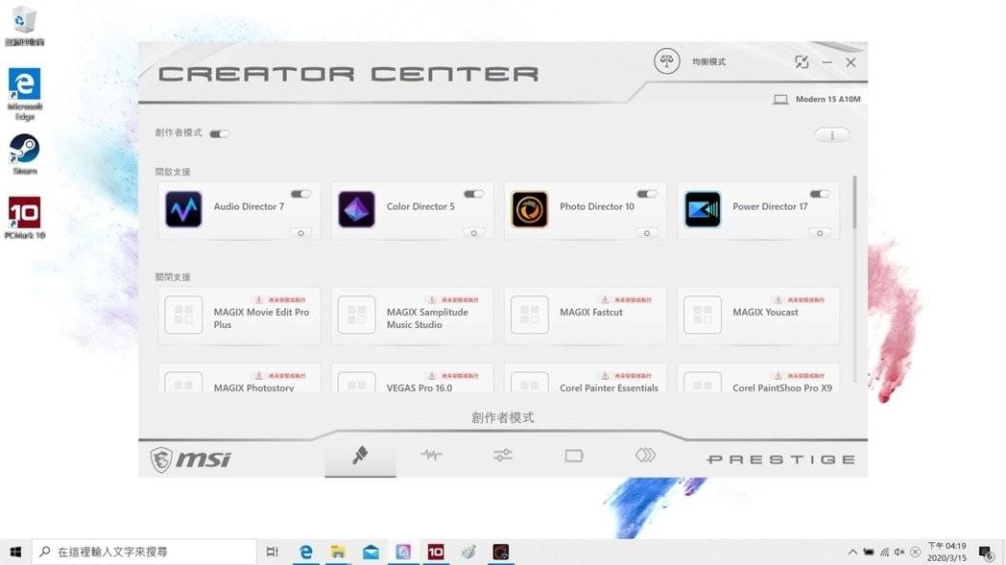The height and width of the screenshot is (565, 1006).
Task: Select the Steam desktop shortcut
Action: click(x=24, y=153)
